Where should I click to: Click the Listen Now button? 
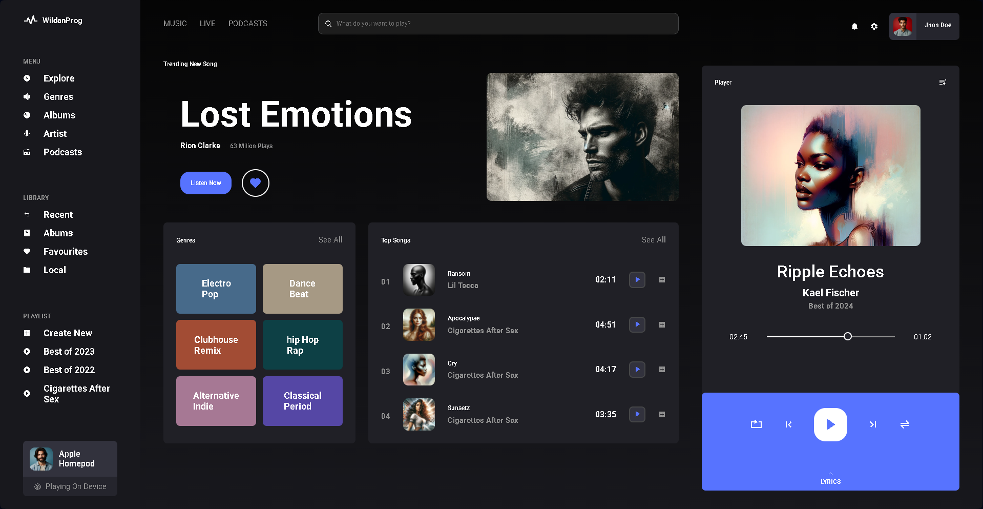[x=206, y=183]
